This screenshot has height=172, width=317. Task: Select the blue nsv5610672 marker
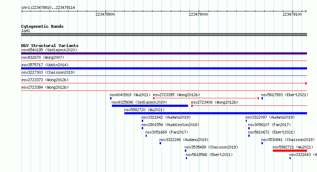(x=249, y=136)
